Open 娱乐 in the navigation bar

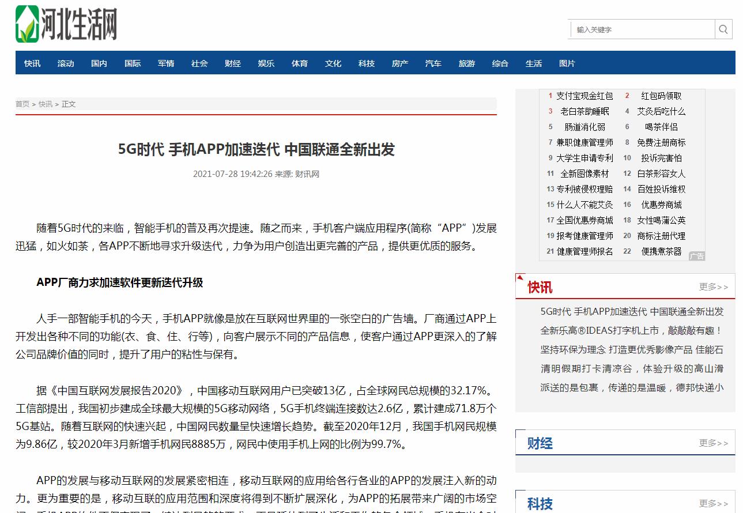pos(266,63)
